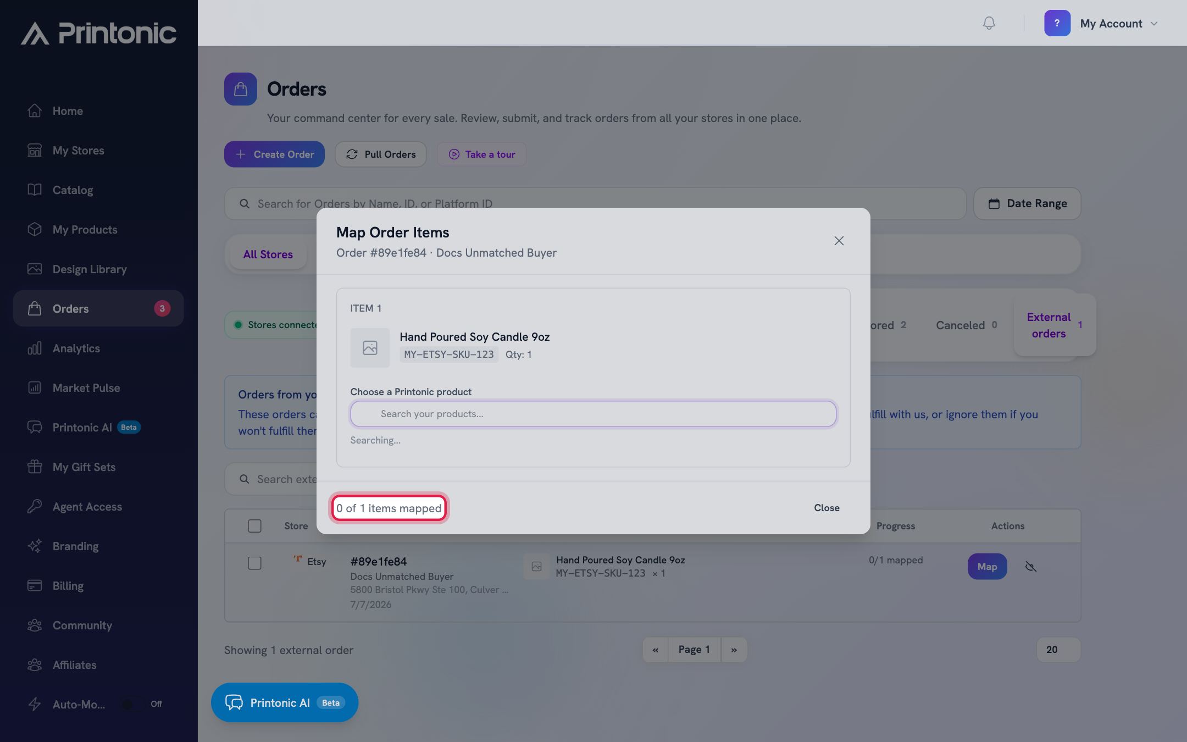1187x742 pixels.
Task: Toggle the Auto-Mo... switch
Action: (x=132, y=704)
